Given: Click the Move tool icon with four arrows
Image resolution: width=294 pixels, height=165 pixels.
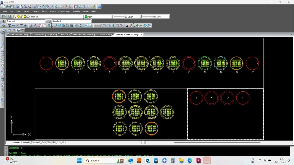Looking at the screenshot, I should (x=77, y=26).
